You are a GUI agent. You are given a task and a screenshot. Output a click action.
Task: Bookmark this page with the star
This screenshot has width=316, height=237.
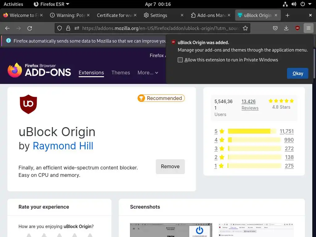pyautogui.click(x=245, y=28)
